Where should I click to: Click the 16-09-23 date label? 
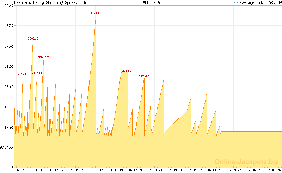pos(234,170)
